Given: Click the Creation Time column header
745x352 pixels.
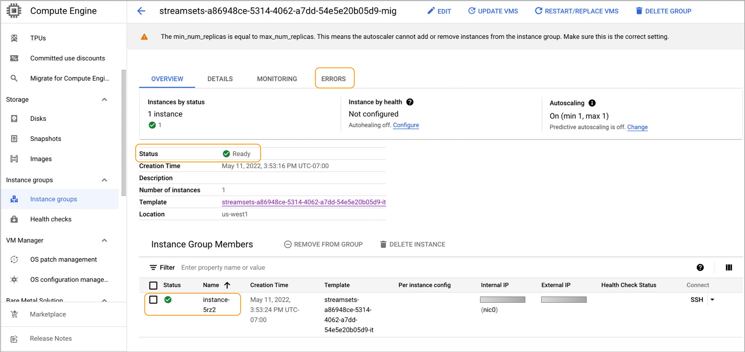Looking at the screenshot, I should (x=269, y=285).
